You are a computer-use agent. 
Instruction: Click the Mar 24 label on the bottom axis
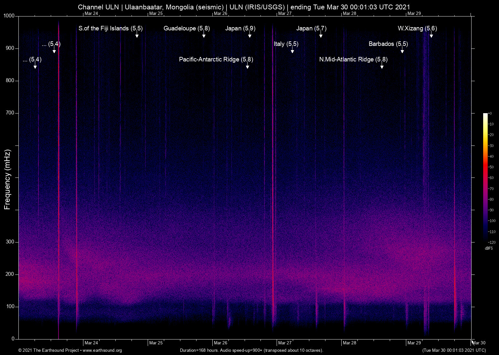click(x=92, y=343)
